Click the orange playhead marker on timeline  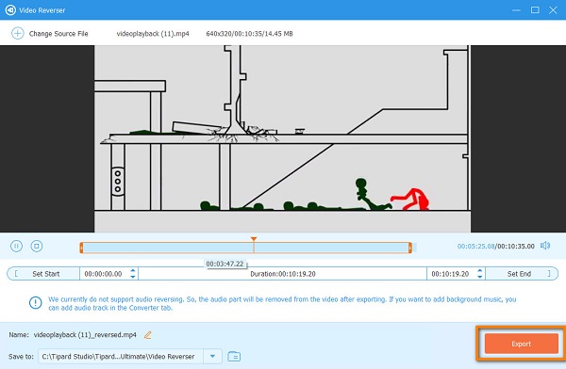tap(254, 240)
